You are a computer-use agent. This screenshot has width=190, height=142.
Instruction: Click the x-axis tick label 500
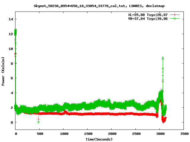pos(40,134)
